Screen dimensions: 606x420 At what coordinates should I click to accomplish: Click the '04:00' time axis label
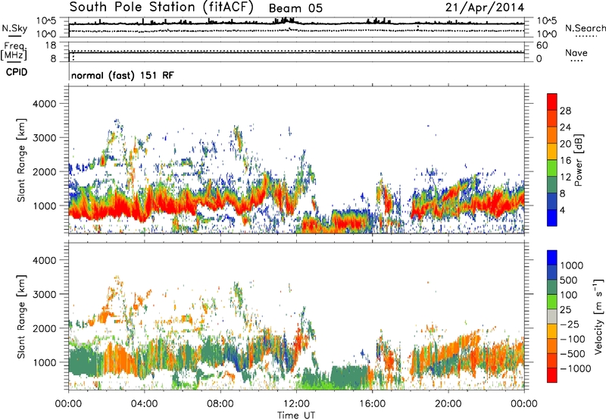tap(144, 404)
